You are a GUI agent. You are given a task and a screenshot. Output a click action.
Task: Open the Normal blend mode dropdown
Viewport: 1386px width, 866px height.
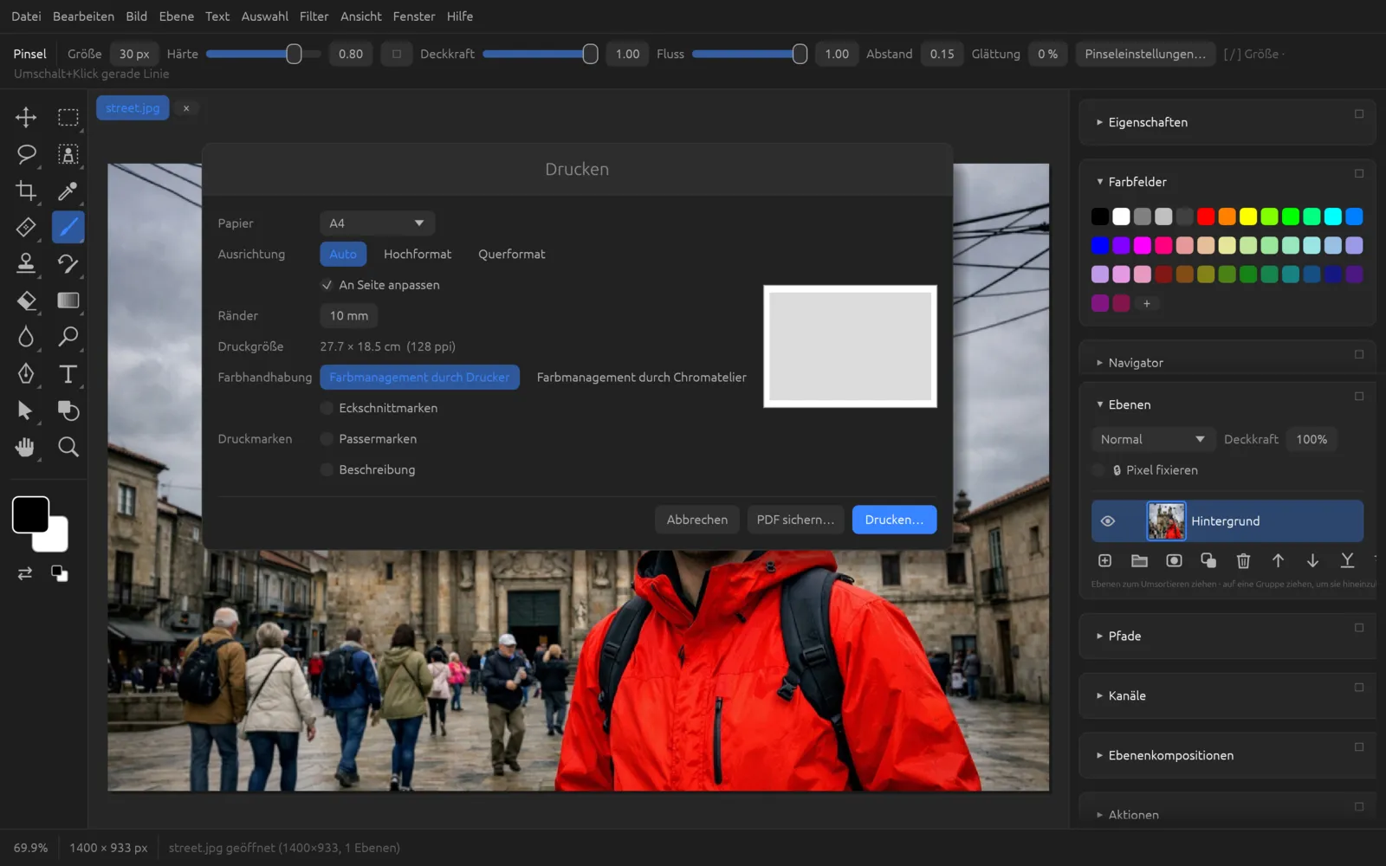pyautogui.click(x=1153, y=439)
